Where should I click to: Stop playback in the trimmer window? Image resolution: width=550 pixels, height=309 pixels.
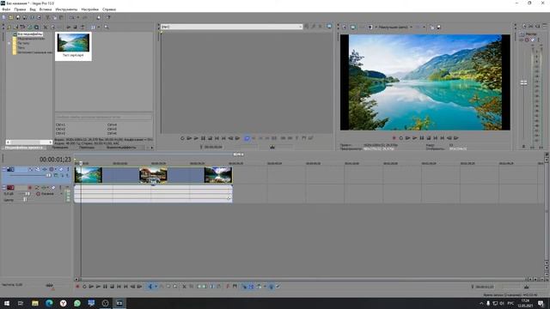[210, 138]
